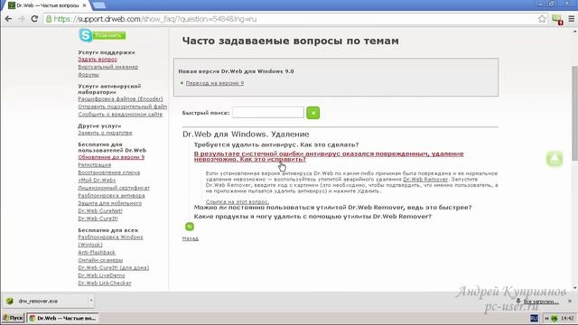Open the 'Переход на версию 9' link

pos(215,83)
